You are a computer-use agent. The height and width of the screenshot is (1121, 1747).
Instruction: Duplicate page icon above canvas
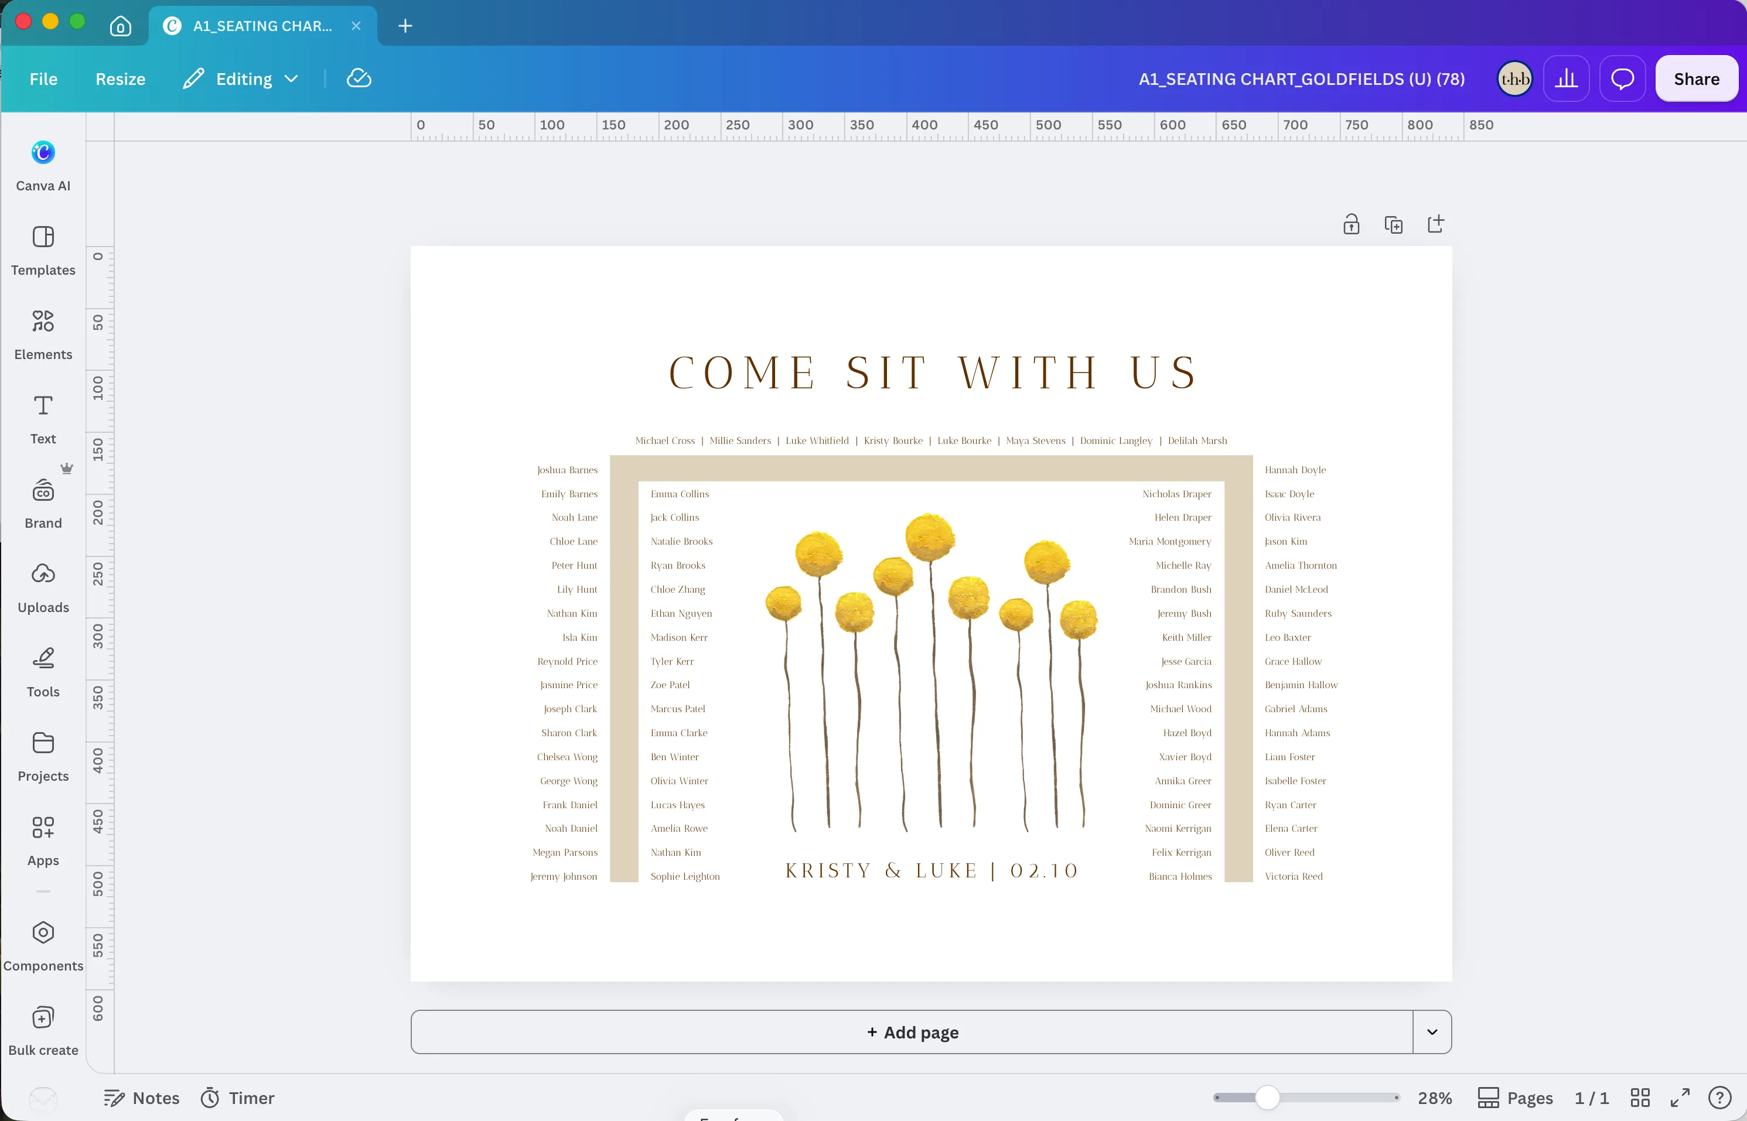coord(1393,224)
